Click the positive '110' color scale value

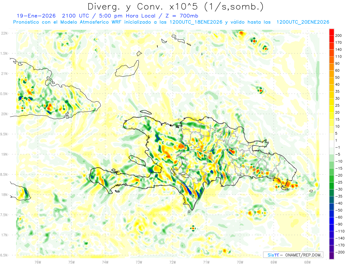[338, 57]
